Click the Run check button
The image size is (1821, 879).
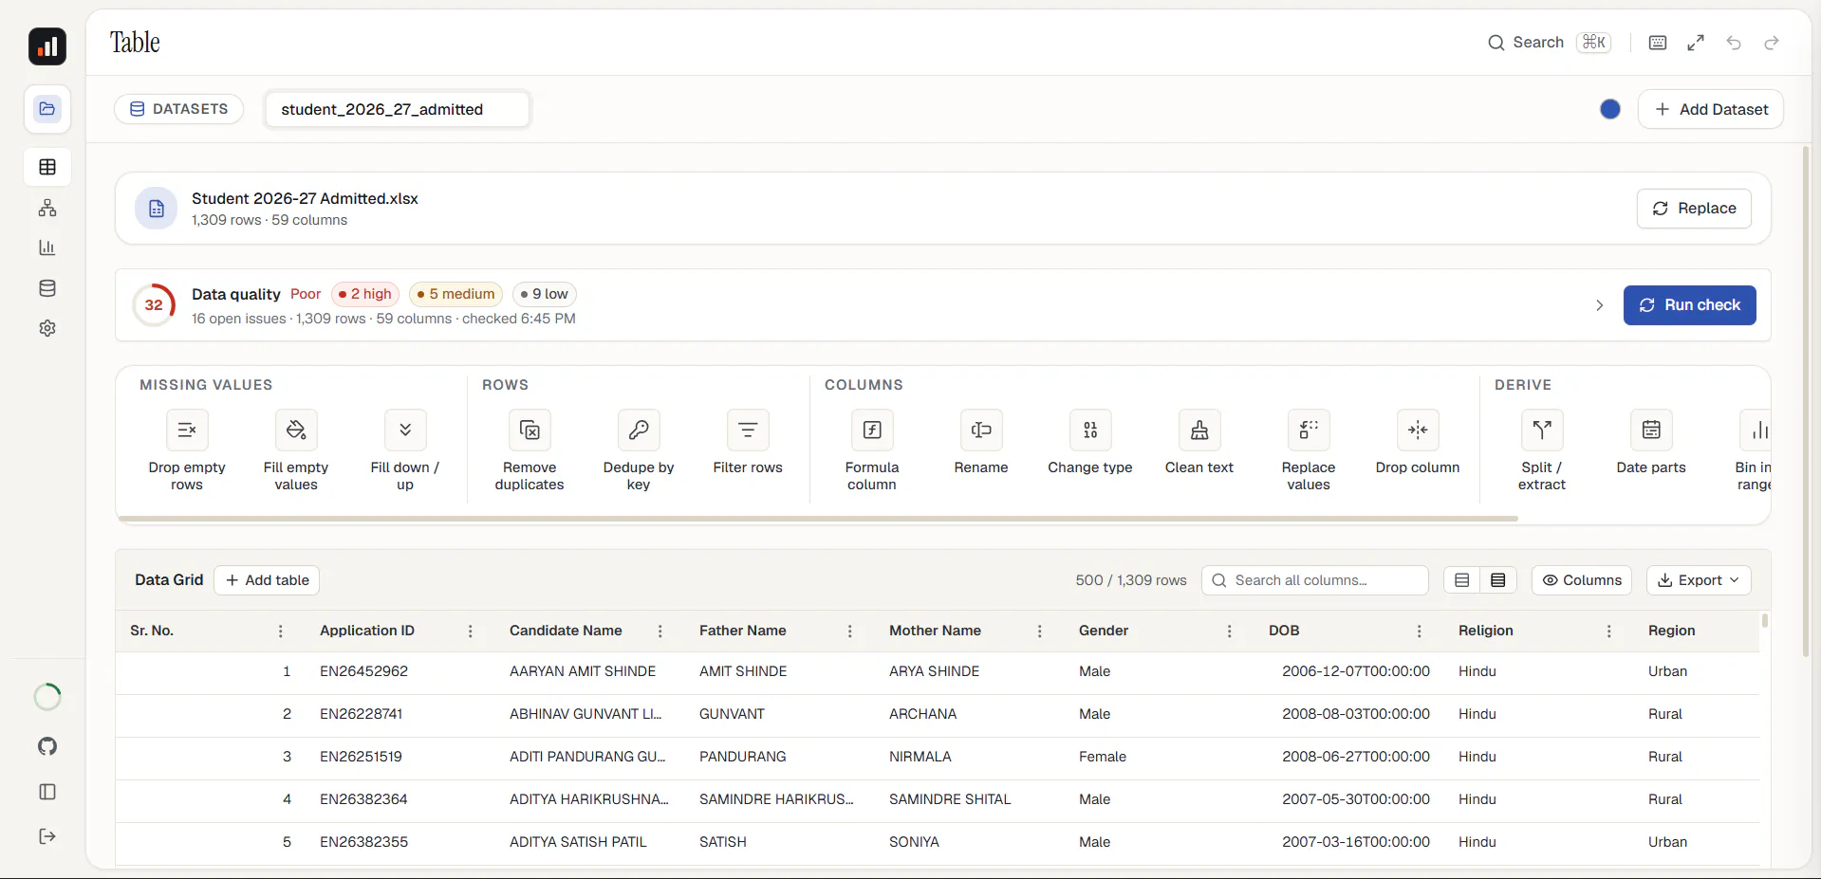tap(1689, 305)
